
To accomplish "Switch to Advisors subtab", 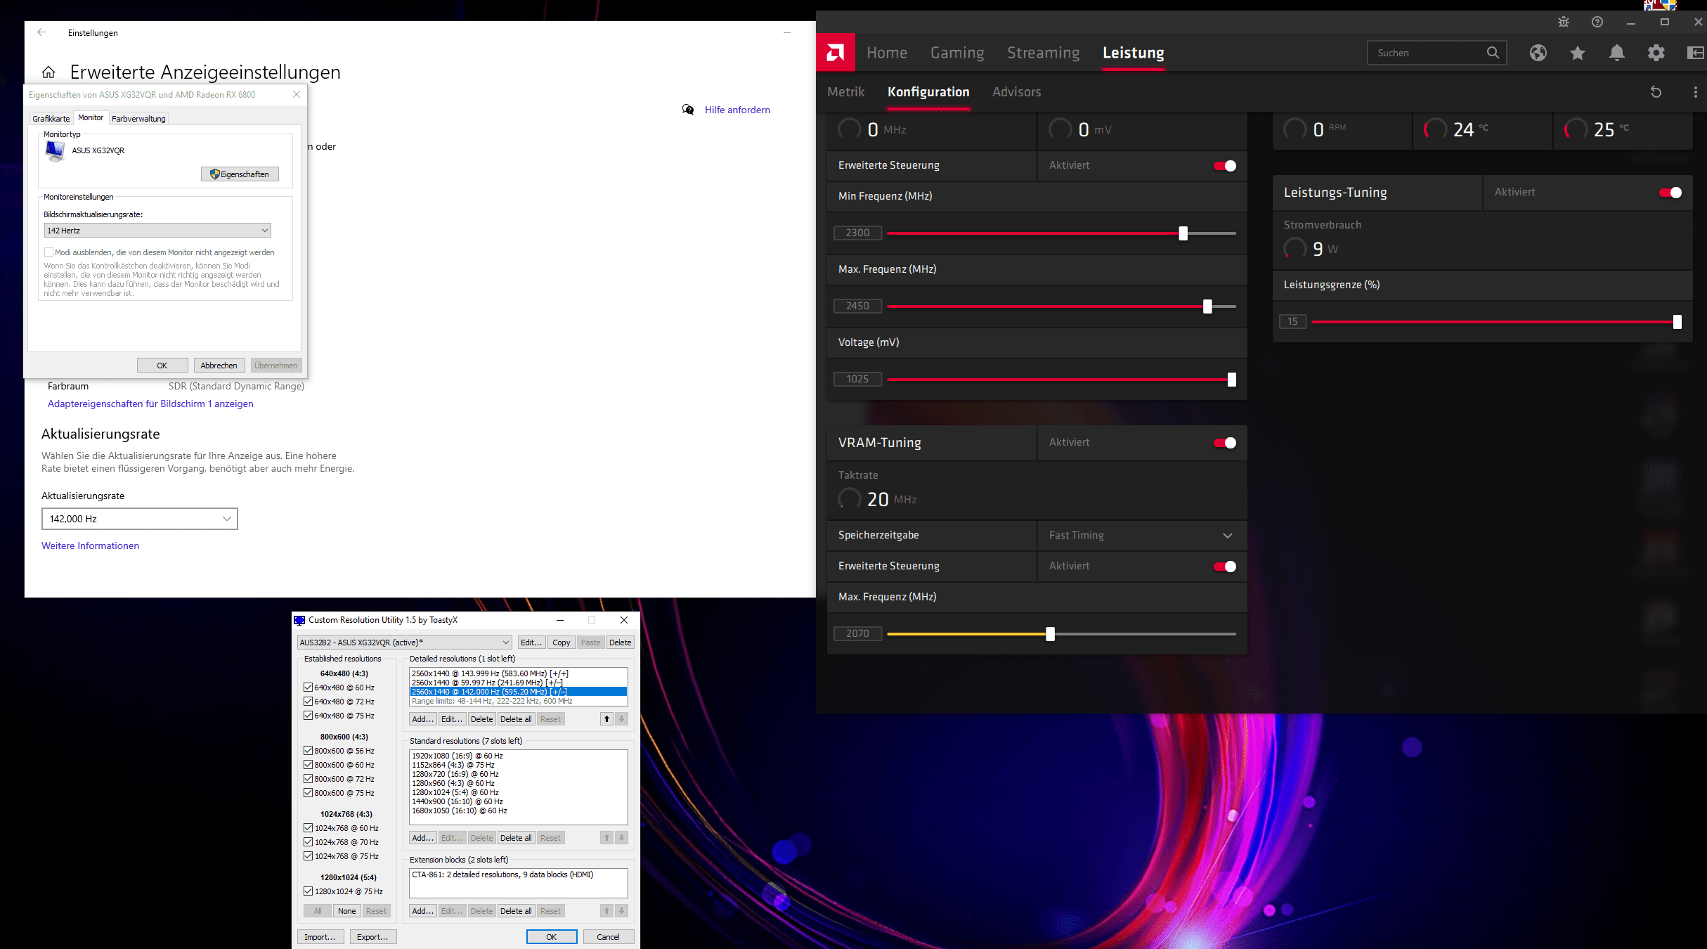I will 1017,92.
